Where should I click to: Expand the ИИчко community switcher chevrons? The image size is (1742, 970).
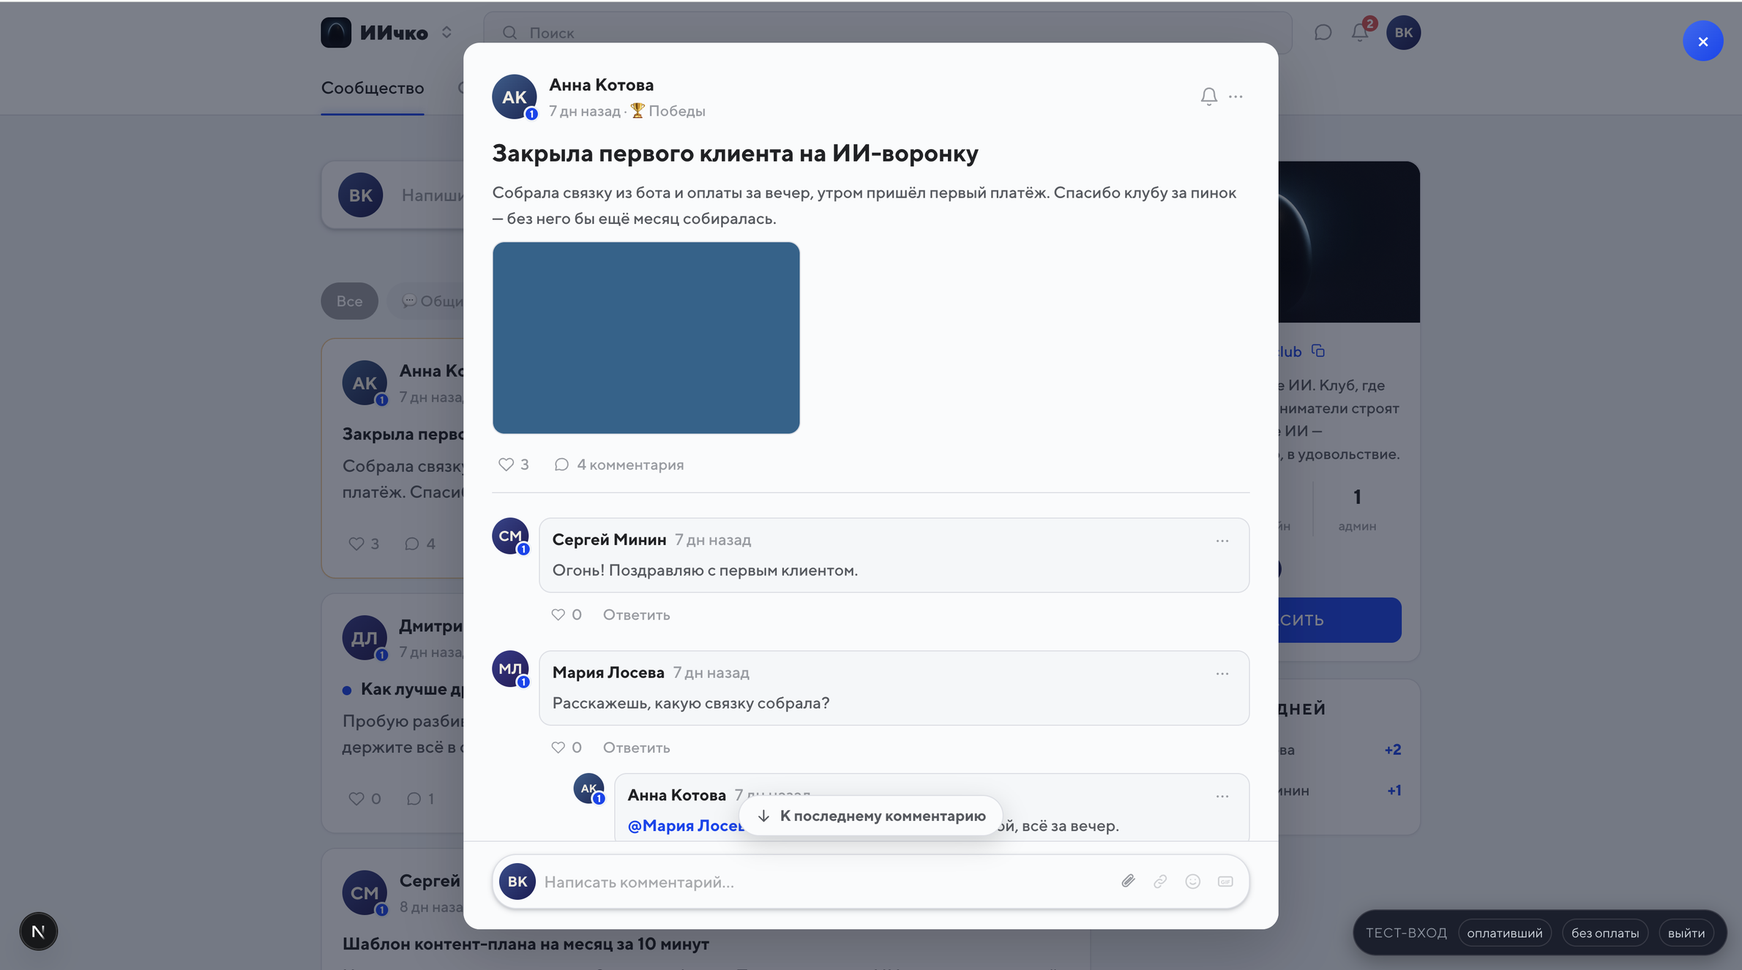[x=446, y=33]
